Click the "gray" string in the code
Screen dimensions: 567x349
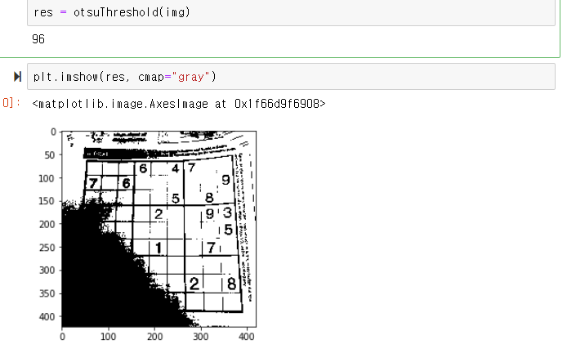190,77
